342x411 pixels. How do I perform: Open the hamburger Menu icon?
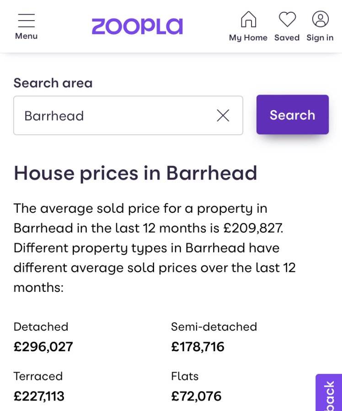(x=26, y=21)
